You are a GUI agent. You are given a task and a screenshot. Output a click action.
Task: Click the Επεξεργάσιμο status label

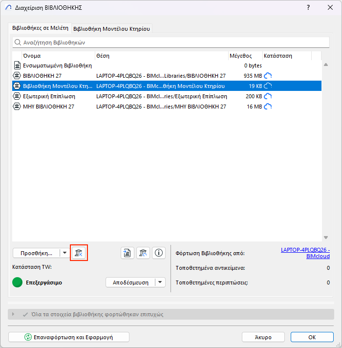point(44,283)
